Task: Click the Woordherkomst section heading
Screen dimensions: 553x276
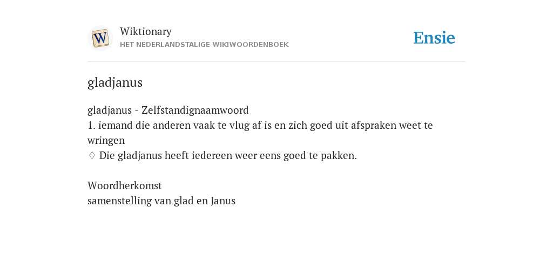Action: [125, 185]
